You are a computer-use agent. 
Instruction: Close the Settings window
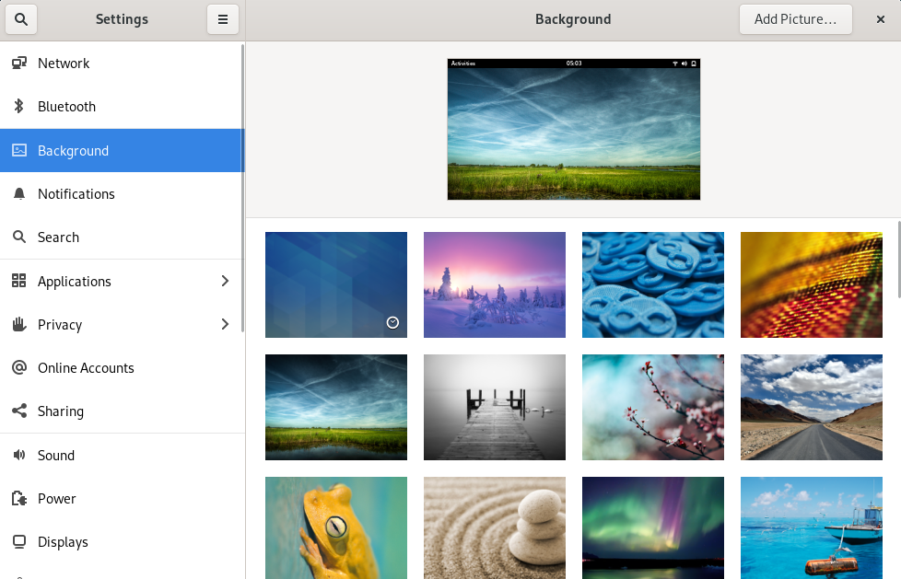point(880,19)
